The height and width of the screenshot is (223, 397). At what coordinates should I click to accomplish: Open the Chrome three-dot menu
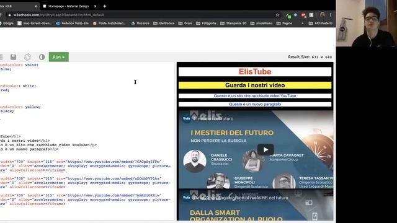331,15
